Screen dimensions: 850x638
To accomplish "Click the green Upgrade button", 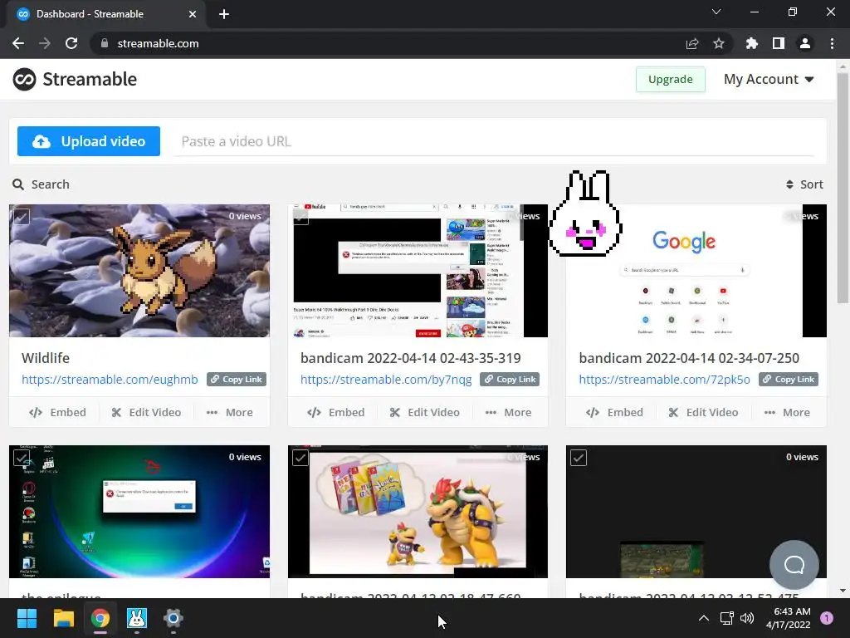I will [x=671, y=79].
